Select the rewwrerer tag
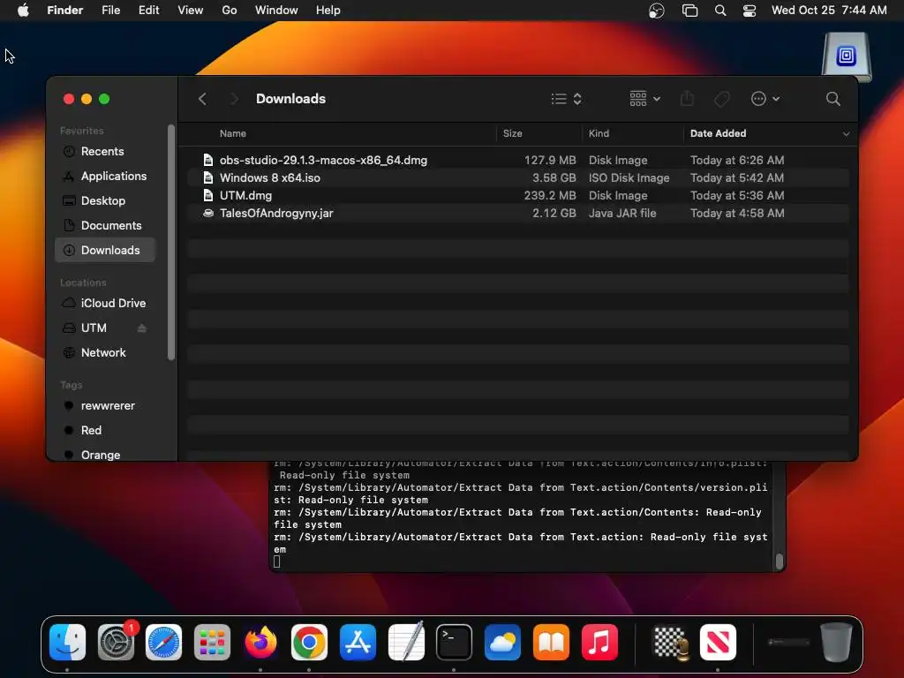904x678 pixels. (x=105, y=405)
